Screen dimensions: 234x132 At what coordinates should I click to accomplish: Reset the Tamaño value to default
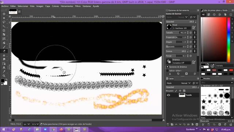pos(191,33)
